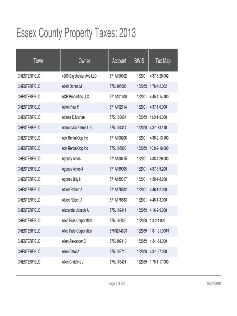Click the Town column header
Viewport: 237px width, 316px height.
[x=38, y=61]
